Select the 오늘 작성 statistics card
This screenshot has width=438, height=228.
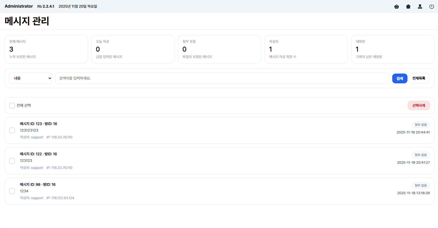point(133,49)
